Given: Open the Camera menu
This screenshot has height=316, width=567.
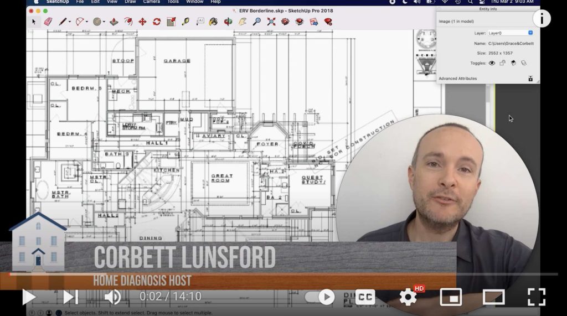Looking at the screenshot, I should tap(151, 2).
